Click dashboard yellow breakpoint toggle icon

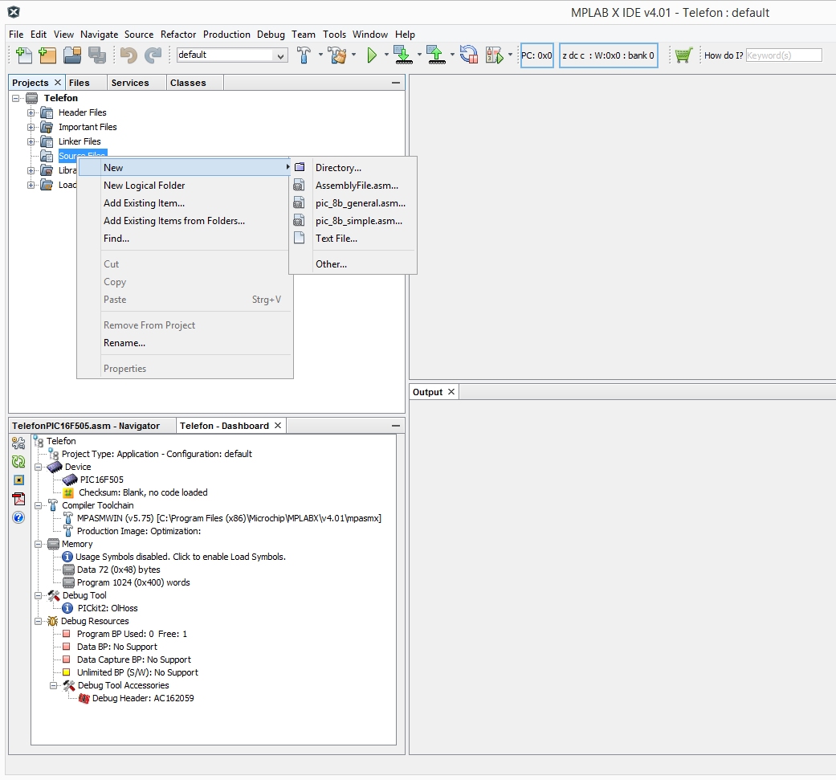(x=18, y=480)
